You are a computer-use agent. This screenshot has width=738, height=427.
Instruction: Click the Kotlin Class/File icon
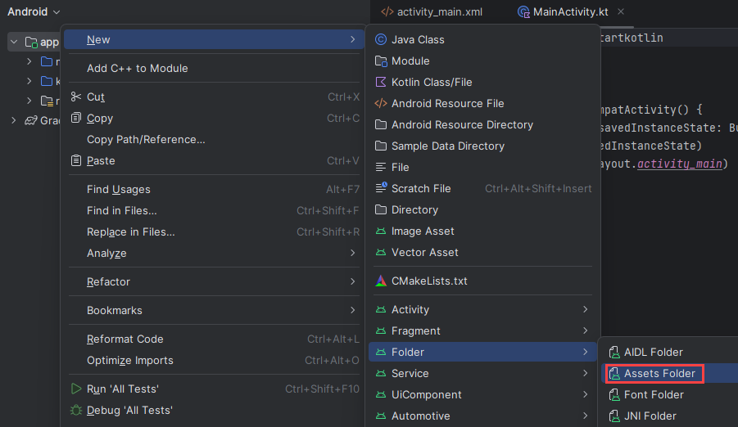[381, 82]
